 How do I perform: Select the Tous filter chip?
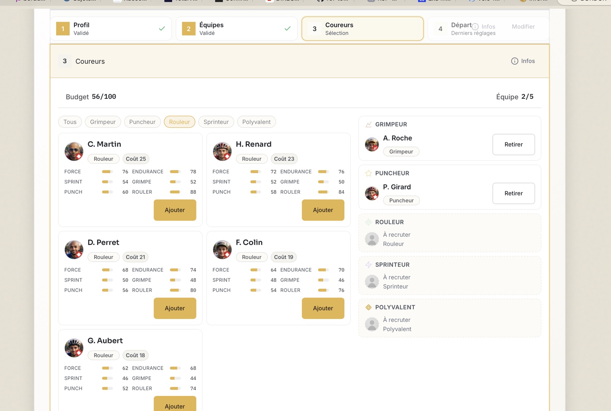[70, 122]
